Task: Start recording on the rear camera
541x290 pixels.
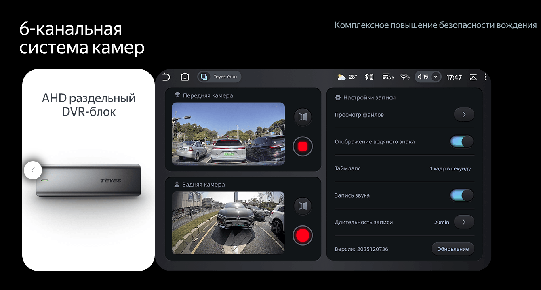Action: (303, 235)
